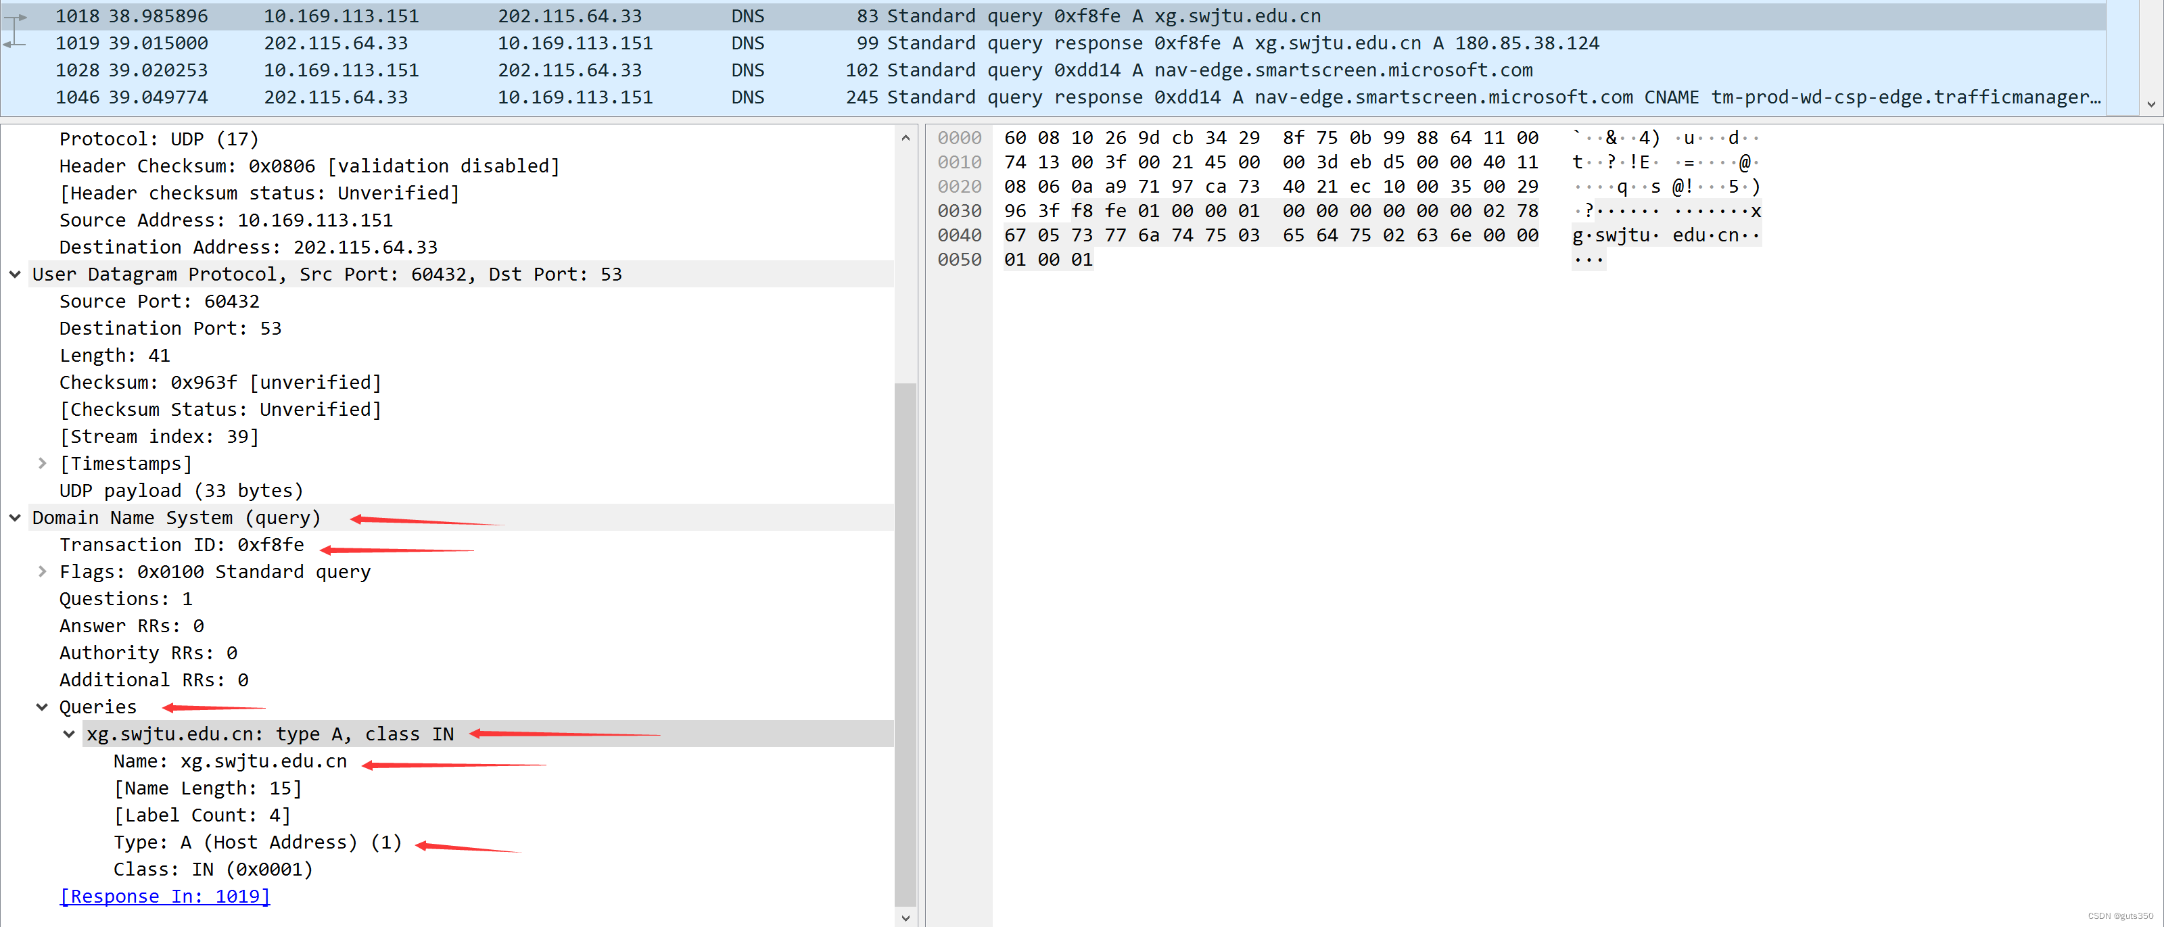
Task: Select the Checksum Status: Unverified line
Action: coord(220,410)
